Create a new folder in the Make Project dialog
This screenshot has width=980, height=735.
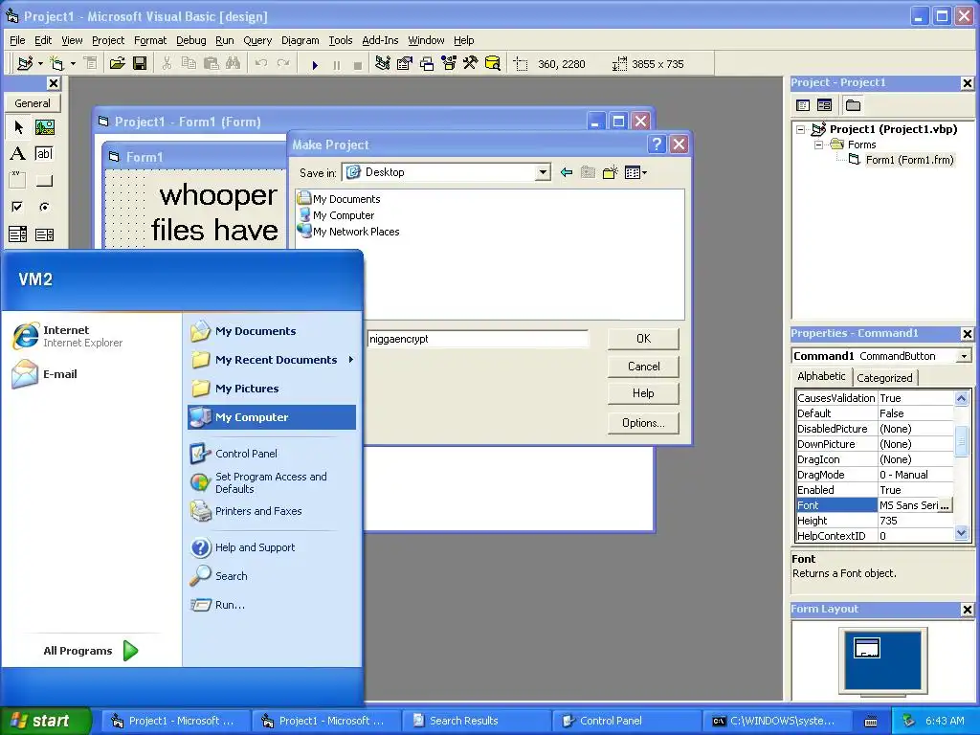[x=610, y=172]
